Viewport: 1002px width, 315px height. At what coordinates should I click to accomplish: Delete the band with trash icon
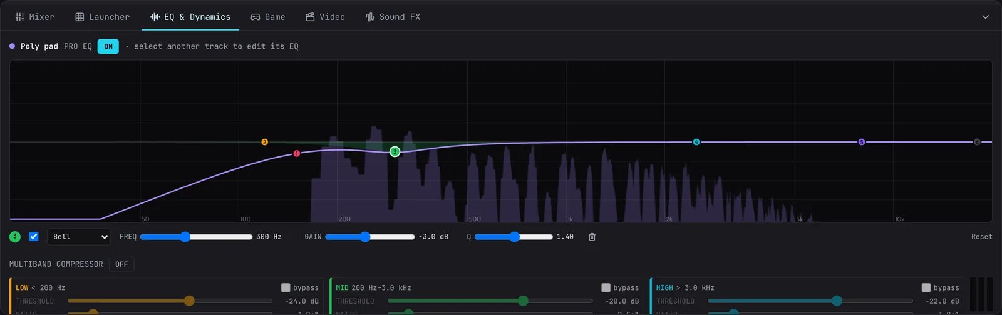pos(592,237)
